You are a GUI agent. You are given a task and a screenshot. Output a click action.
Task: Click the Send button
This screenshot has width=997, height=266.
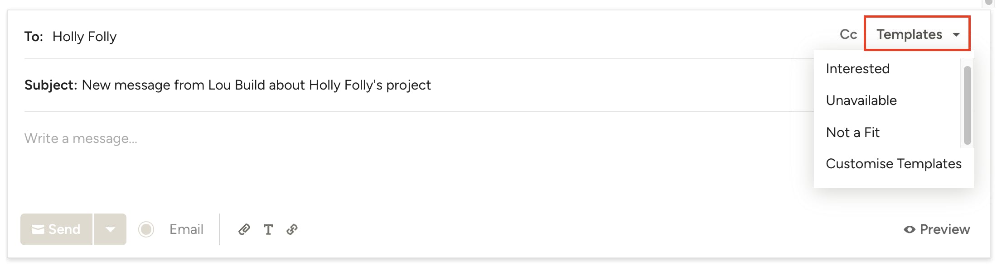tap(56, 229)
